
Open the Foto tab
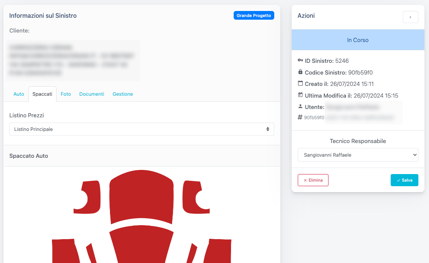tap(66, 94)
